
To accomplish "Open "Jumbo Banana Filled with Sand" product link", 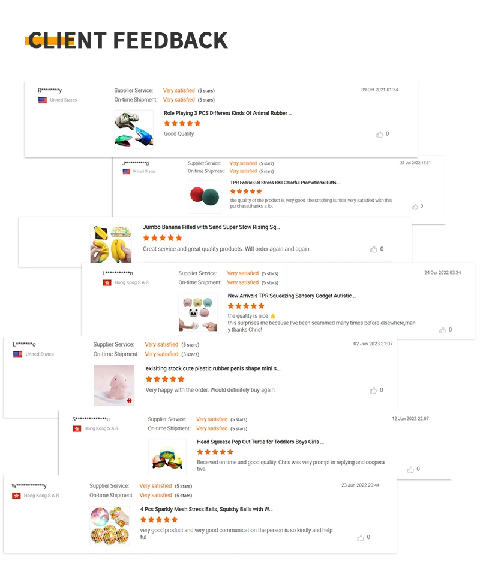I will (211, 227).
